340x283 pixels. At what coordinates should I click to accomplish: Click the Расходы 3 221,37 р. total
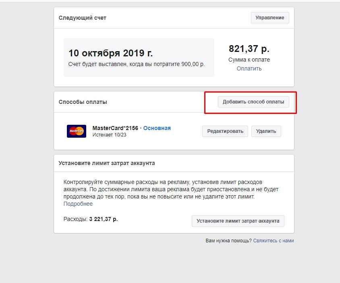pos(91,219)
